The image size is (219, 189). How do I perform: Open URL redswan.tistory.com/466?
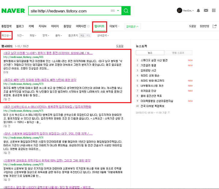pyautogui.click(x=23, y=57)
